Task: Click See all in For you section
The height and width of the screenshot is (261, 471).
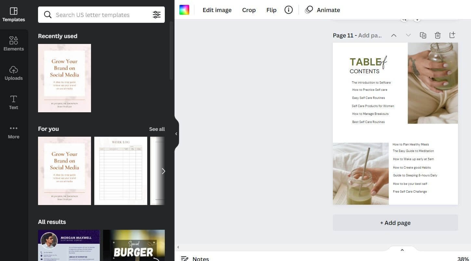Action: tap(157, 129)
